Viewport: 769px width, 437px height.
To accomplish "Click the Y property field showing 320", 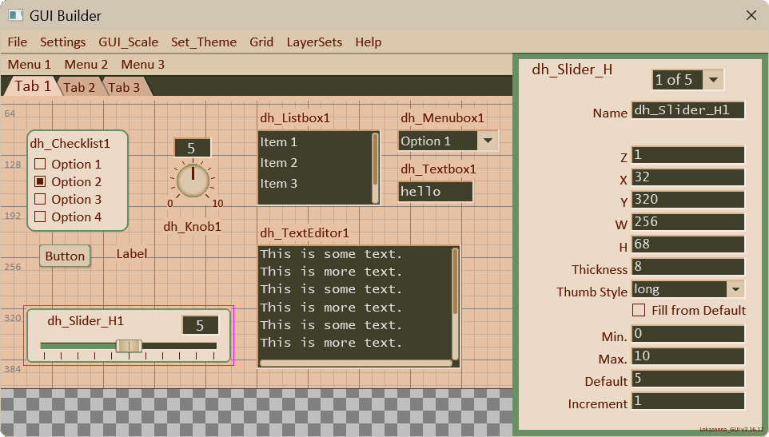I will (x=687, y=200).
